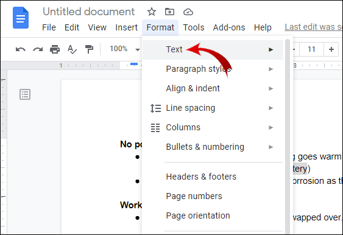Open the Last edit history link
Screen dimensions: 343x235
click(x=314, y=27)
